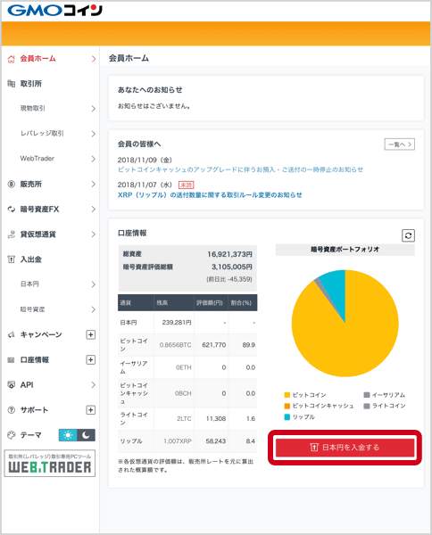Click the 取引所 building icon in sidebar

pos(12,84)
